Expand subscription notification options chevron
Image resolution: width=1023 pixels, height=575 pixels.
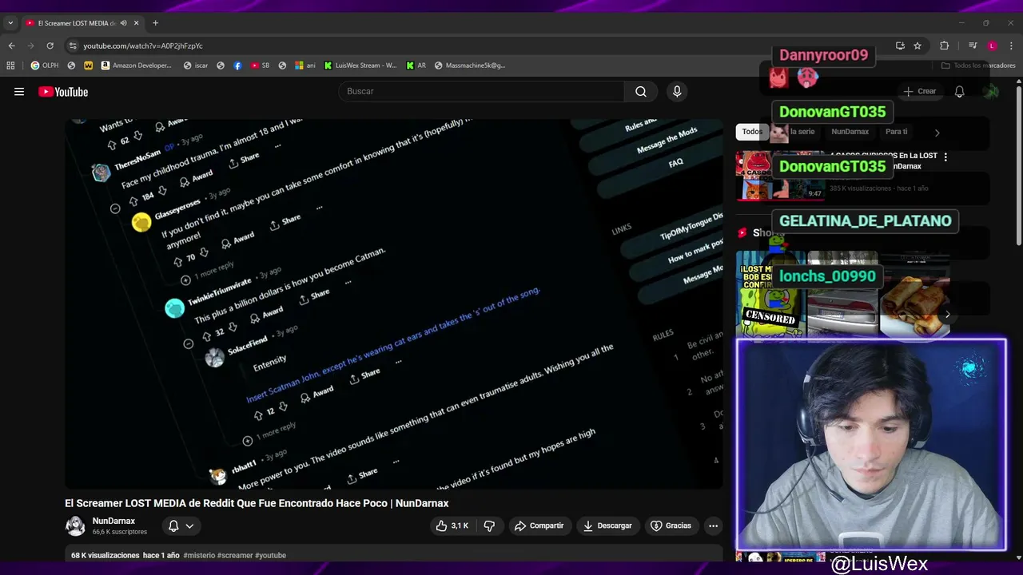click(x=189, y=525)
